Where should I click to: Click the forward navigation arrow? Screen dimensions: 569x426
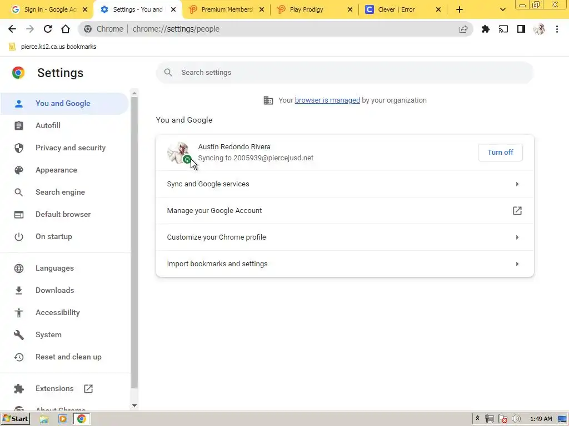tap(30, 29)
